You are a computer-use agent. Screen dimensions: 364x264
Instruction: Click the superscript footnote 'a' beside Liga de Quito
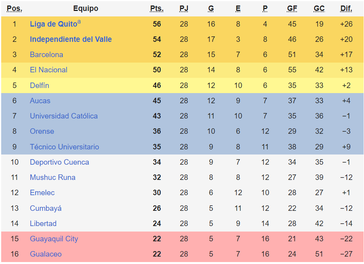(x=79, y=22)
